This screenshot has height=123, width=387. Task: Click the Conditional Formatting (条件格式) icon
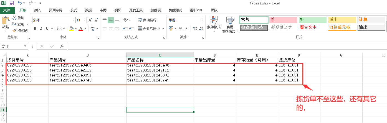point(214,24)
